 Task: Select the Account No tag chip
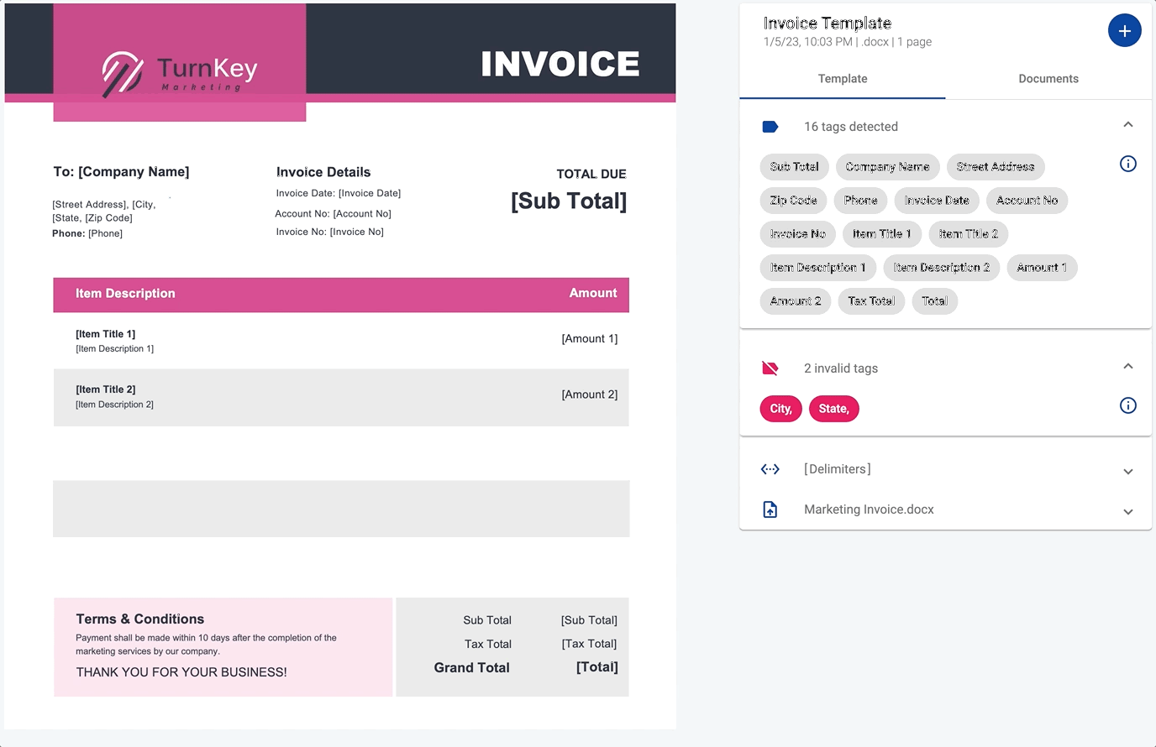[x=1027, y=201]
